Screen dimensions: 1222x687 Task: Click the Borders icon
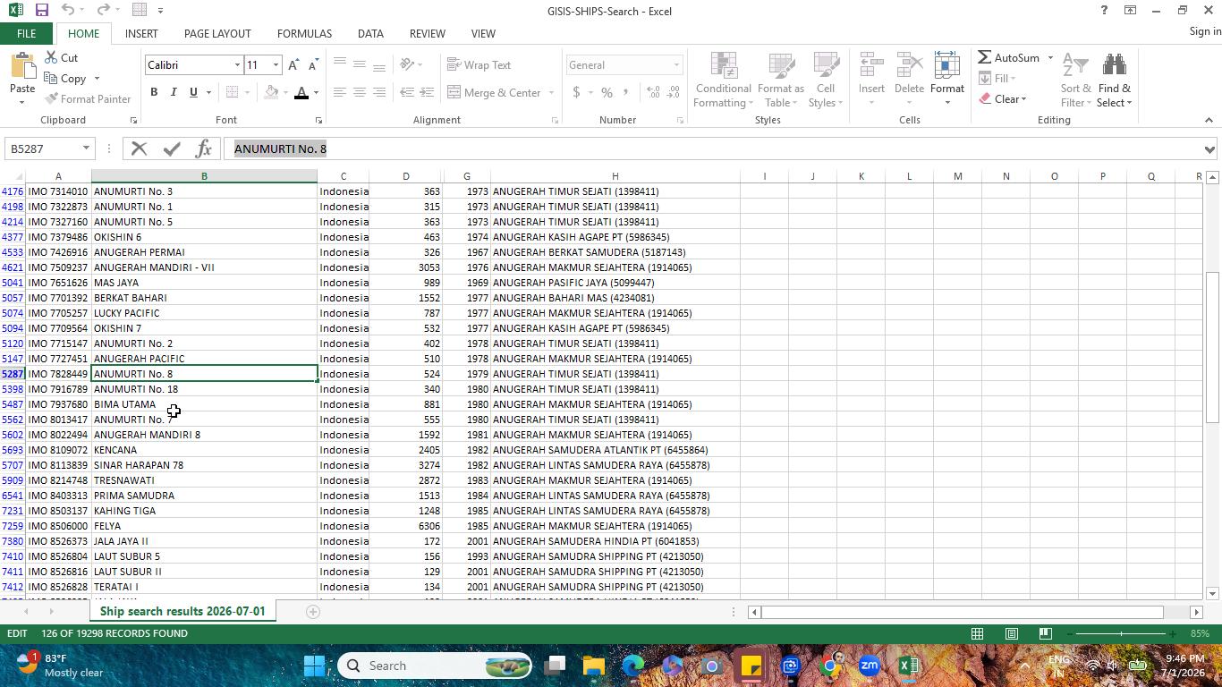[x=232, y=92]
